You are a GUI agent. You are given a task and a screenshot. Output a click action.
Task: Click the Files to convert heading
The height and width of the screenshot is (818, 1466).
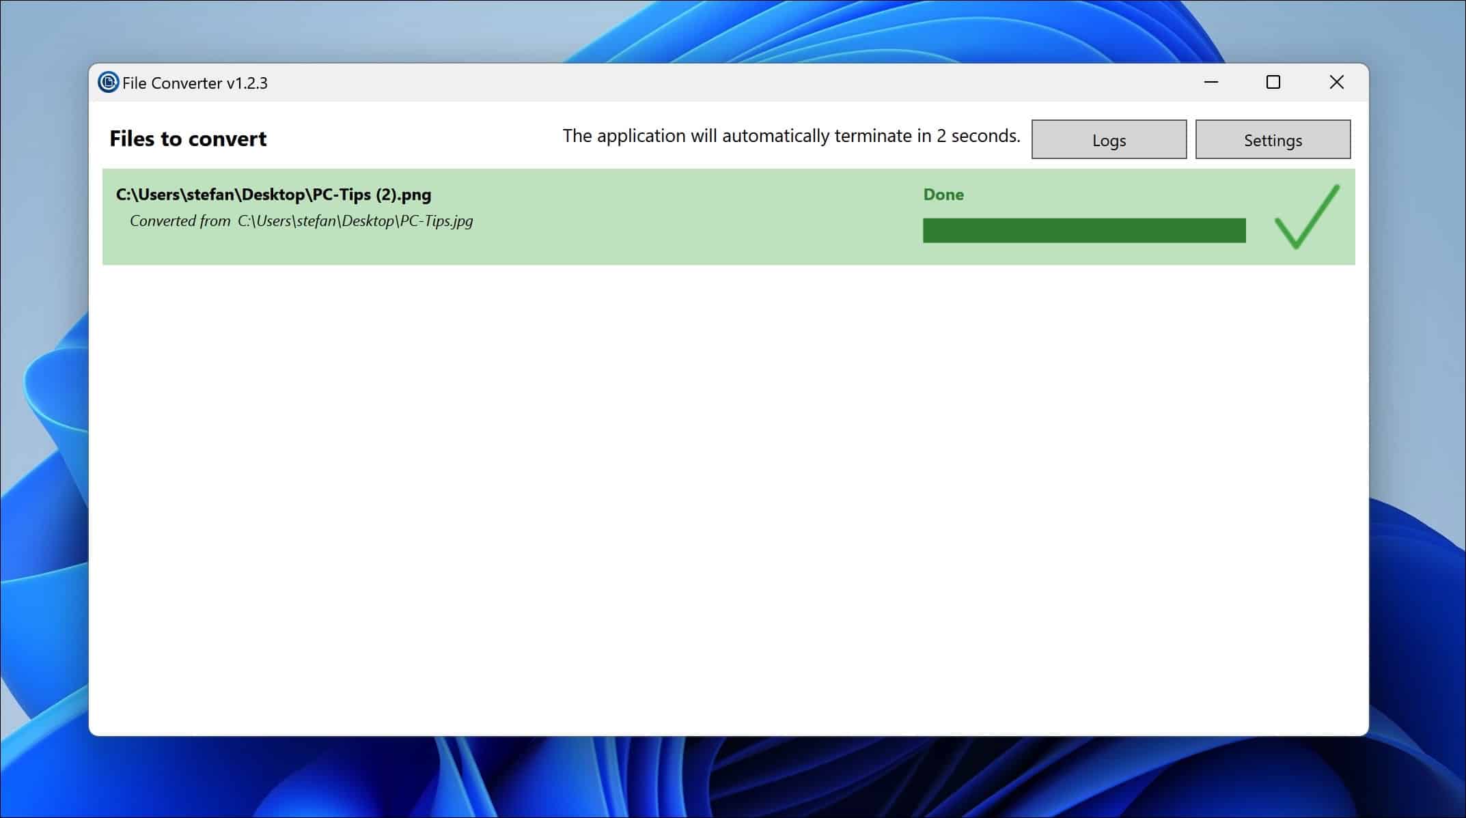point(188,139)
